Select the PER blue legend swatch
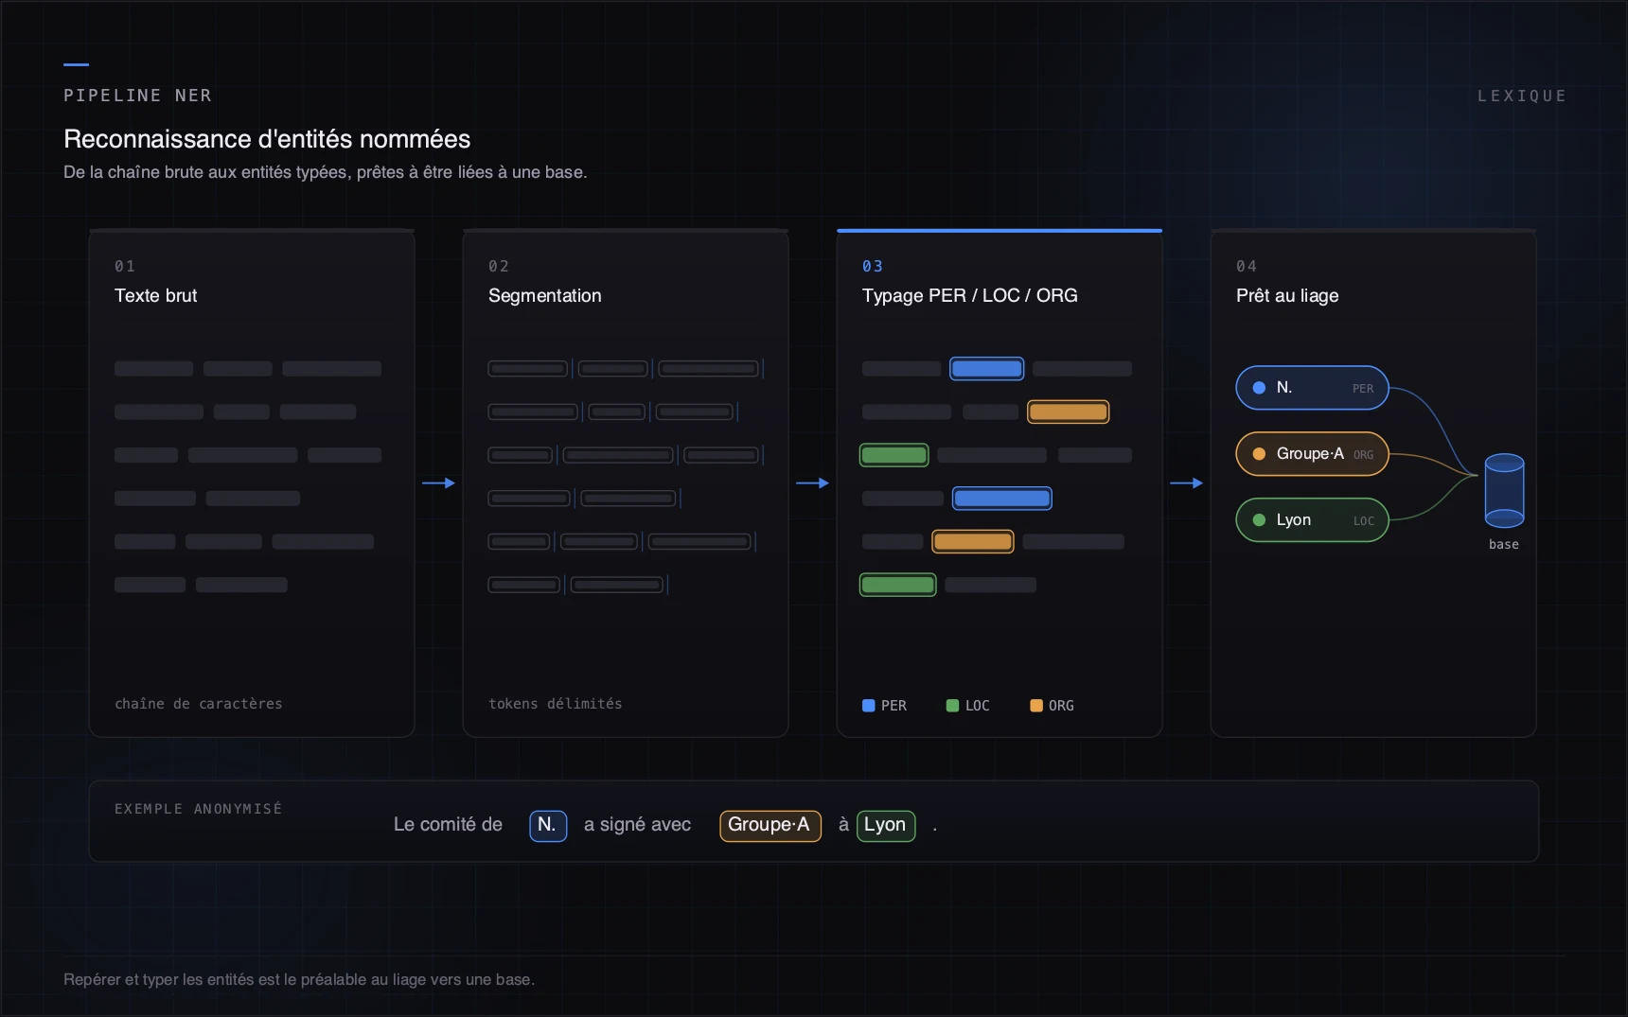1628x1017 pixels. pyautogui.click(x=868, y=706)
